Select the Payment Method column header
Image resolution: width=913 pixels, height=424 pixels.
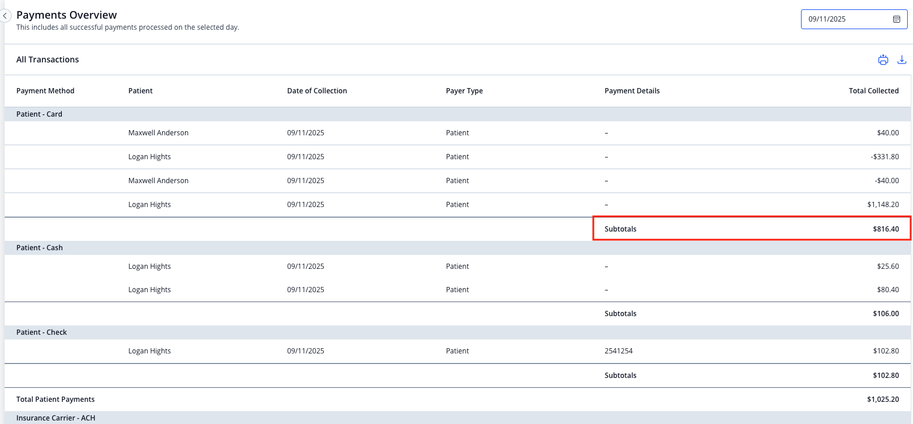[46, 91]
